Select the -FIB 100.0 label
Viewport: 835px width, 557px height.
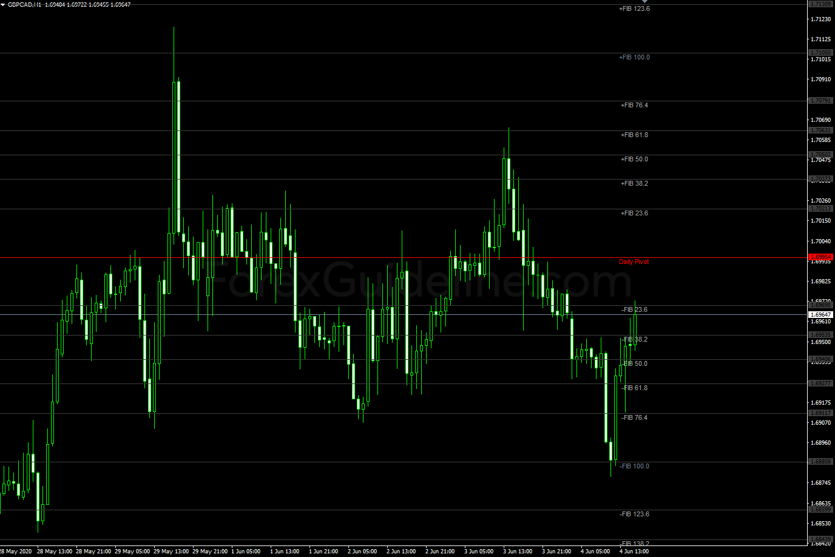coord(634,467)
